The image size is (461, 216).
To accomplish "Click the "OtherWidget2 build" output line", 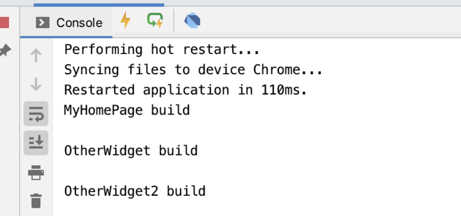I will pos(135,191).
